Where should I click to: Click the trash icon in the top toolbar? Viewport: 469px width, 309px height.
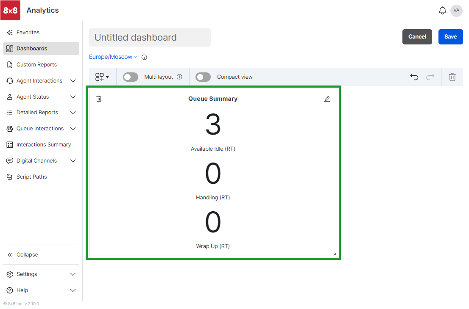(x=452, y=77)
